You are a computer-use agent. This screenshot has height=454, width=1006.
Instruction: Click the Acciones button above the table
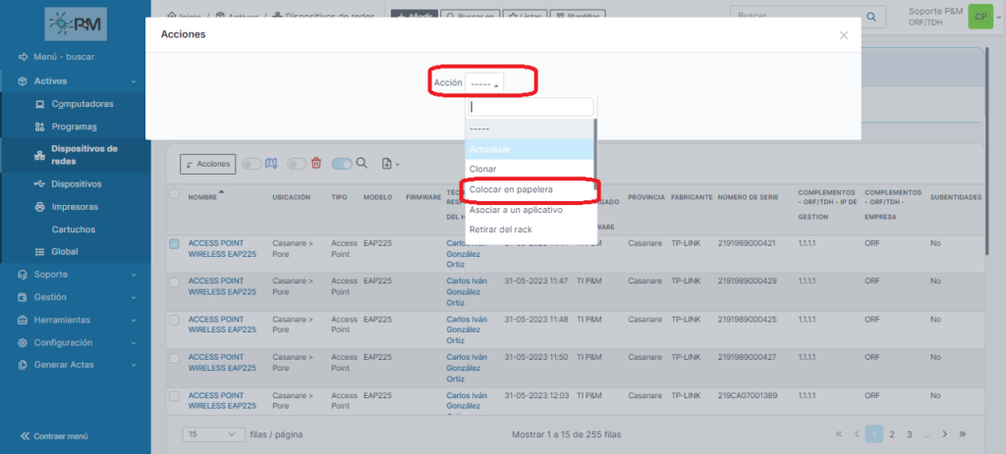click(206, 164)
